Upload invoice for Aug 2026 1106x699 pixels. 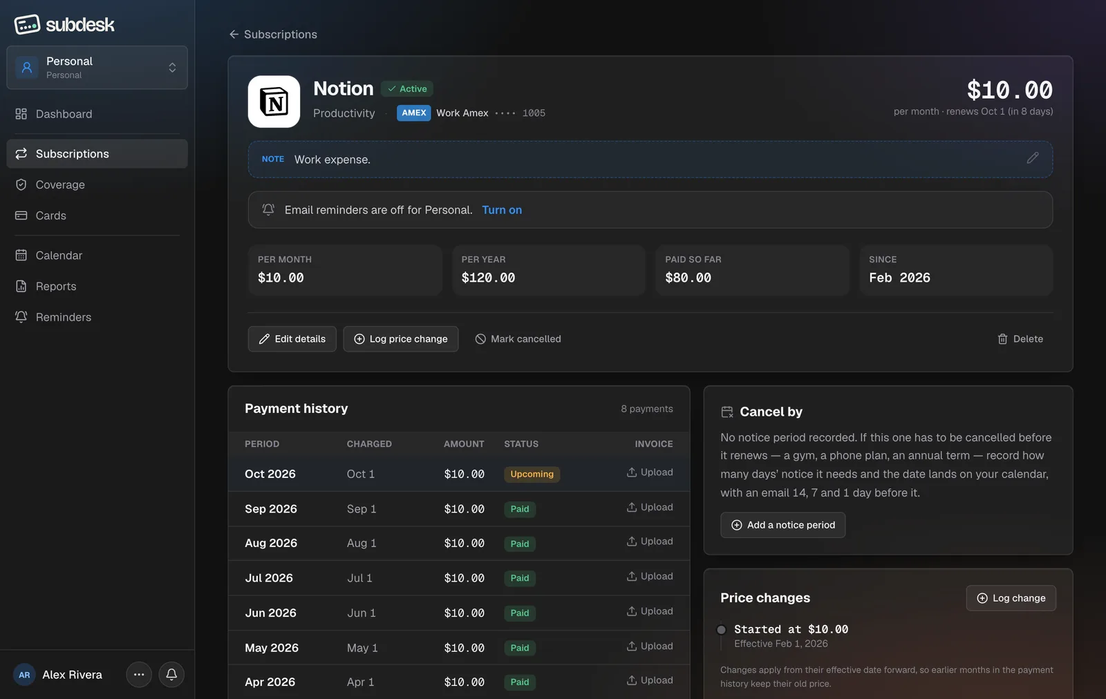[x=650, y=542]
